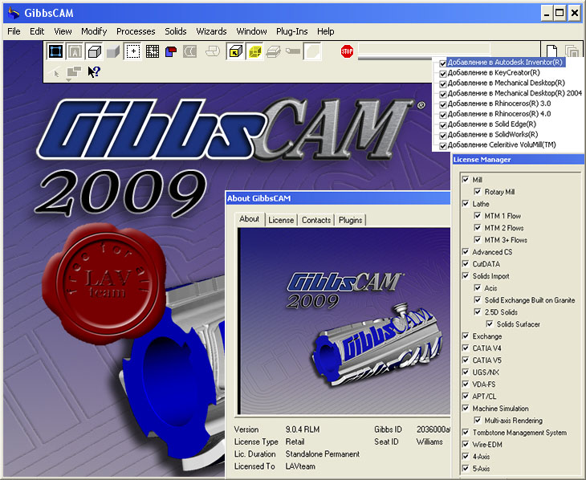This screenshot has height=480, width=586.
Task: Toggle the 5-Axis license checkbox
Action: (x=466, y=468)
